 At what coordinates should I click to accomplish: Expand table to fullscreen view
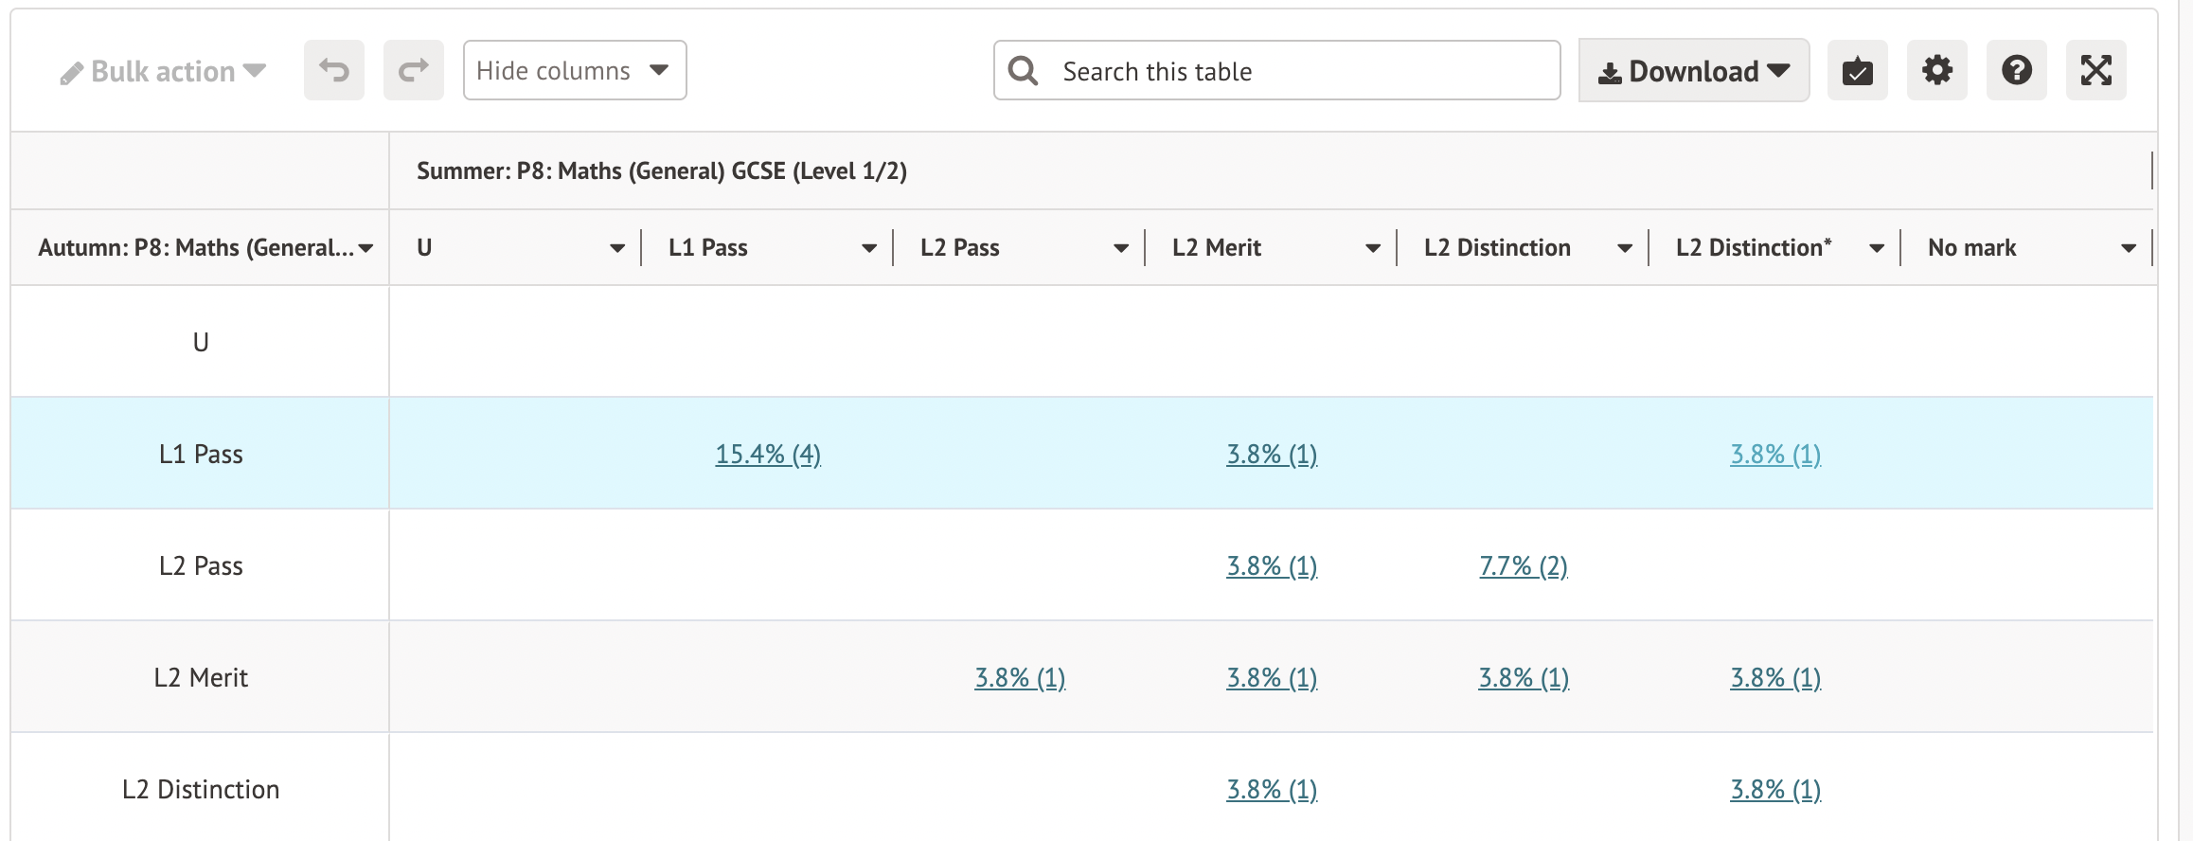2095,70
